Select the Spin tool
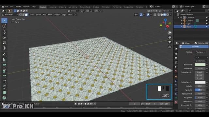 [4, 97]
